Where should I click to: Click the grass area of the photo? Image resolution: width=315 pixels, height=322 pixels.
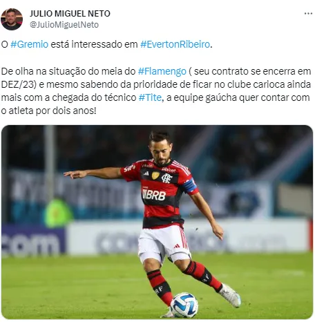point(69,288)
